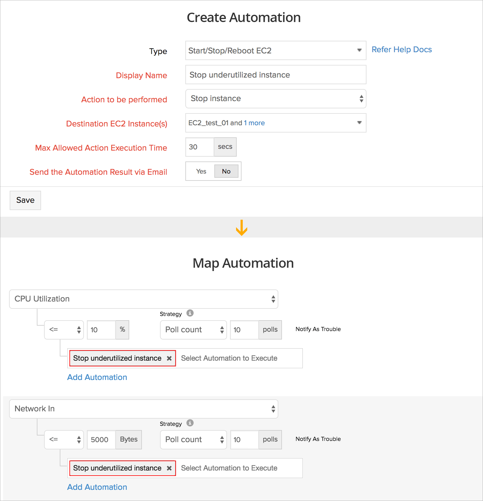Expand the 1 more instances link in Destination field
Image resolution: width=483 pixels, height=501 pixels.
[x=254, y=123]
